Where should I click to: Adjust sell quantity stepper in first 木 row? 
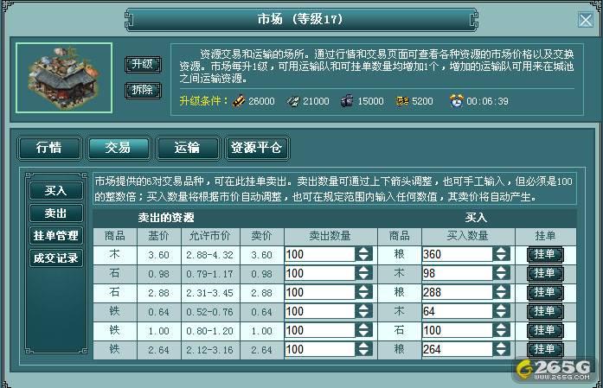coord(364,254)
